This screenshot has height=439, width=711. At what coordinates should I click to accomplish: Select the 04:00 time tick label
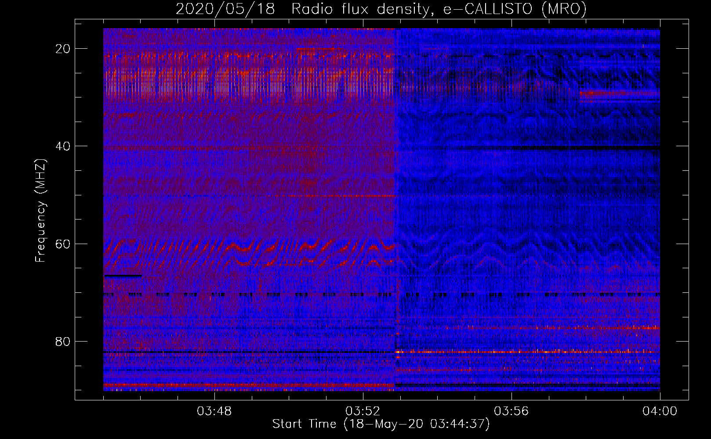click(660, 411)
